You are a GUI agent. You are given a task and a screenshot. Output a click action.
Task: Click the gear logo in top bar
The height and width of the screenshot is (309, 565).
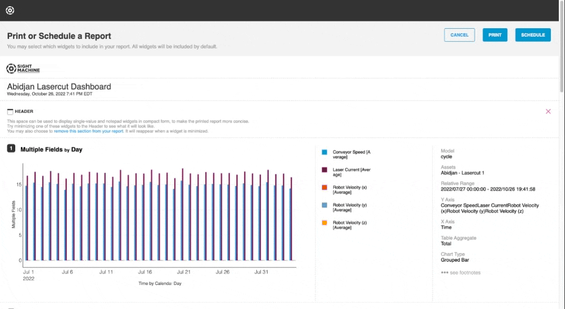point(10,10)
